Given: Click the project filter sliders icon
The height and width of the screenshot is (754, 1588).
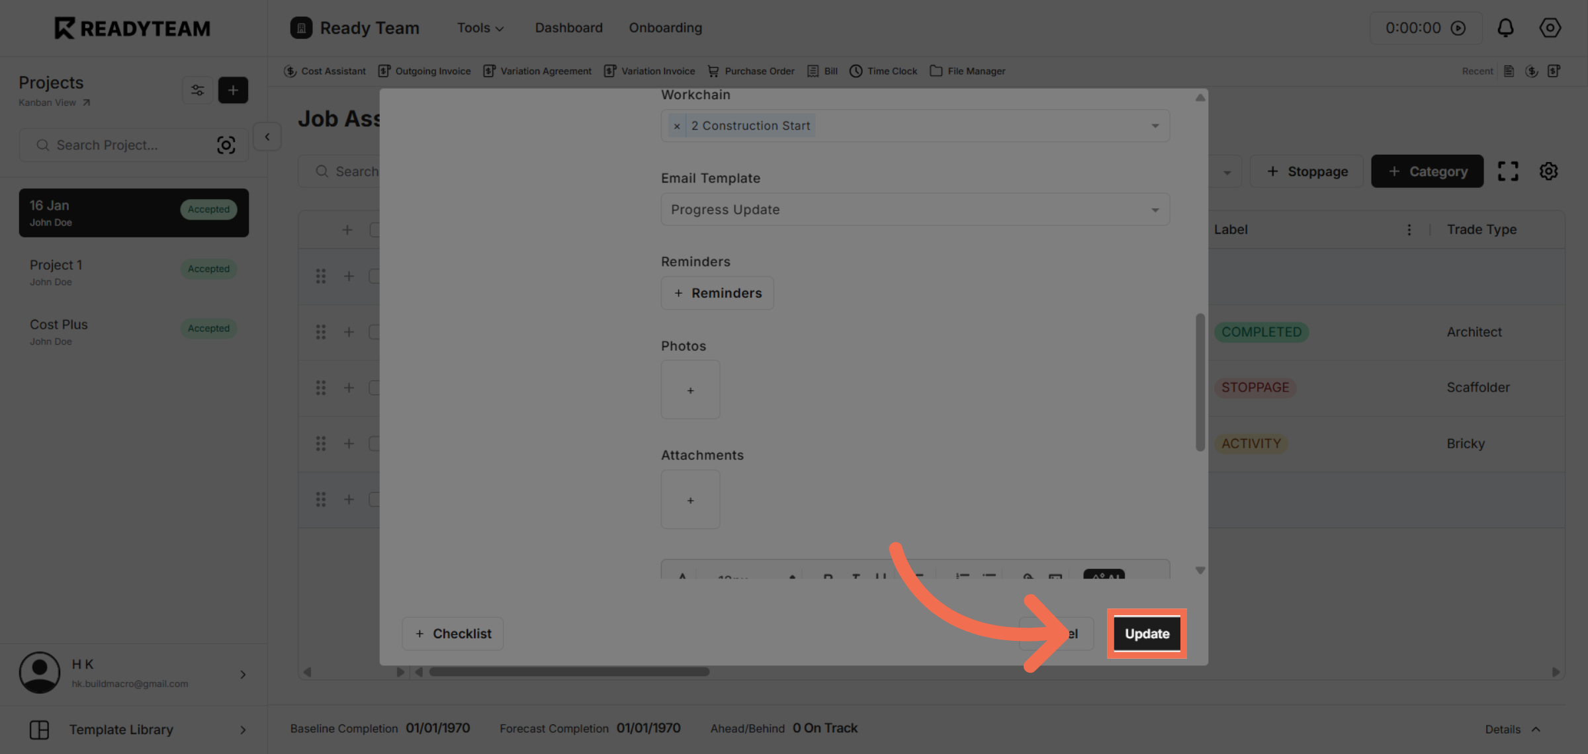Looking at the screenshot, I should tap(197, 90).
